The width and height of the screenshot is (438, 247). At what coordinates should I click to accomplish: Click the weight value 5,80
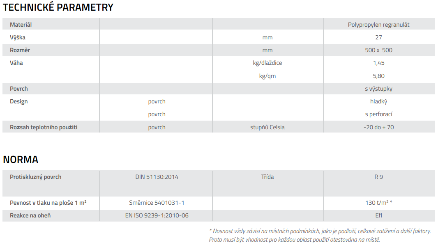[378, 76]
